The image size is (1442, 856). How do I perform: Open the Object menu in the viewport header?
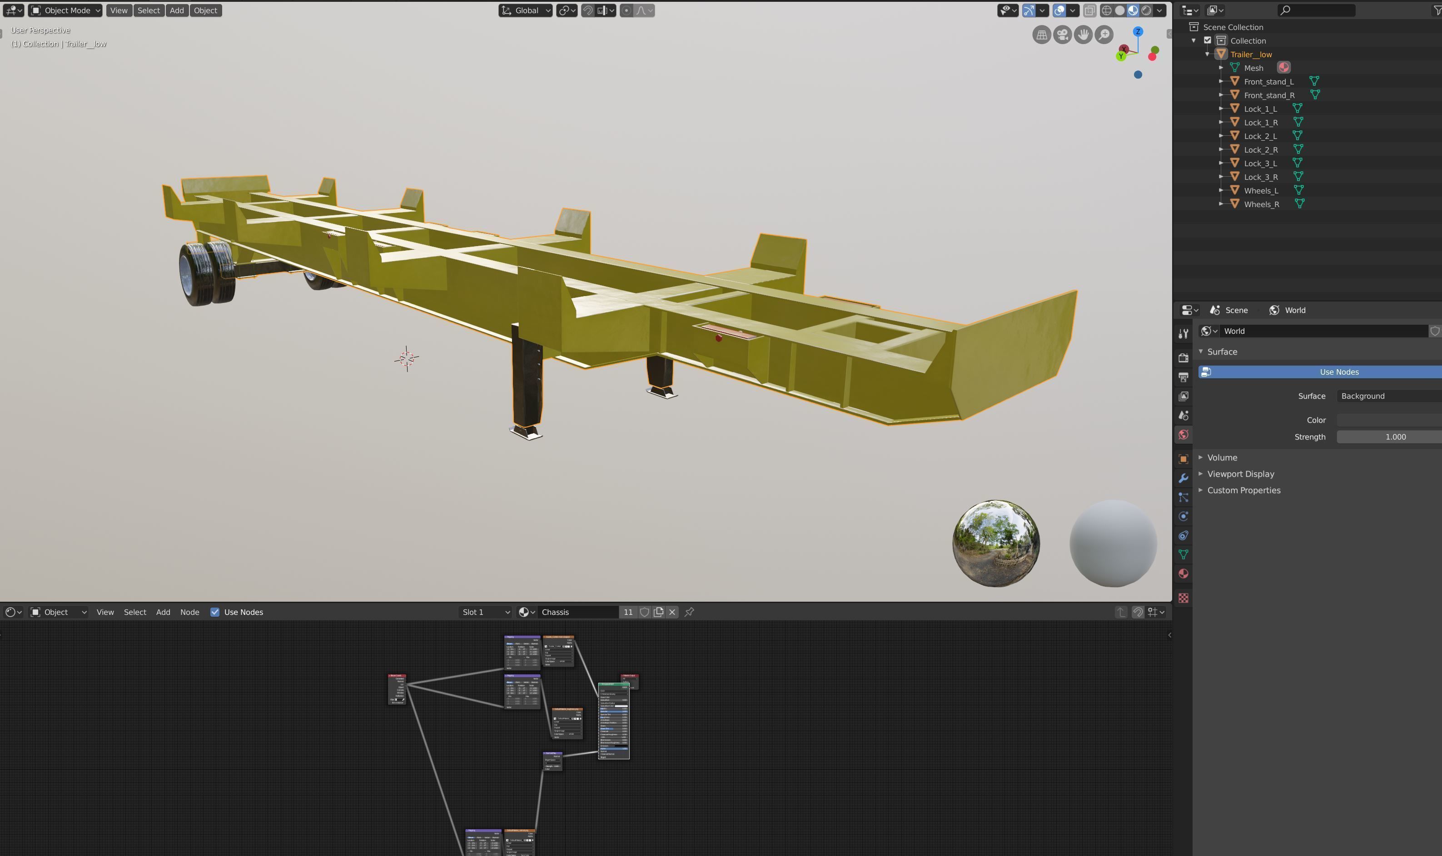(x=205, y=10)
